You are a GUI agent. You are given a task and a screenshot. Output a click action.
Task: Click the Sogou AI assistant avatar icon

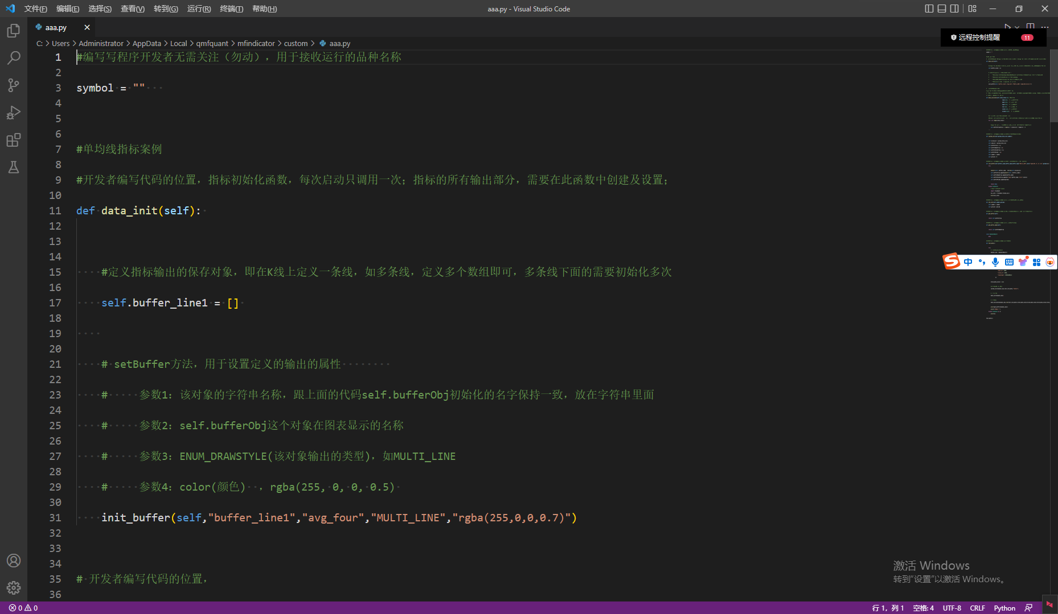point(1050,262)
